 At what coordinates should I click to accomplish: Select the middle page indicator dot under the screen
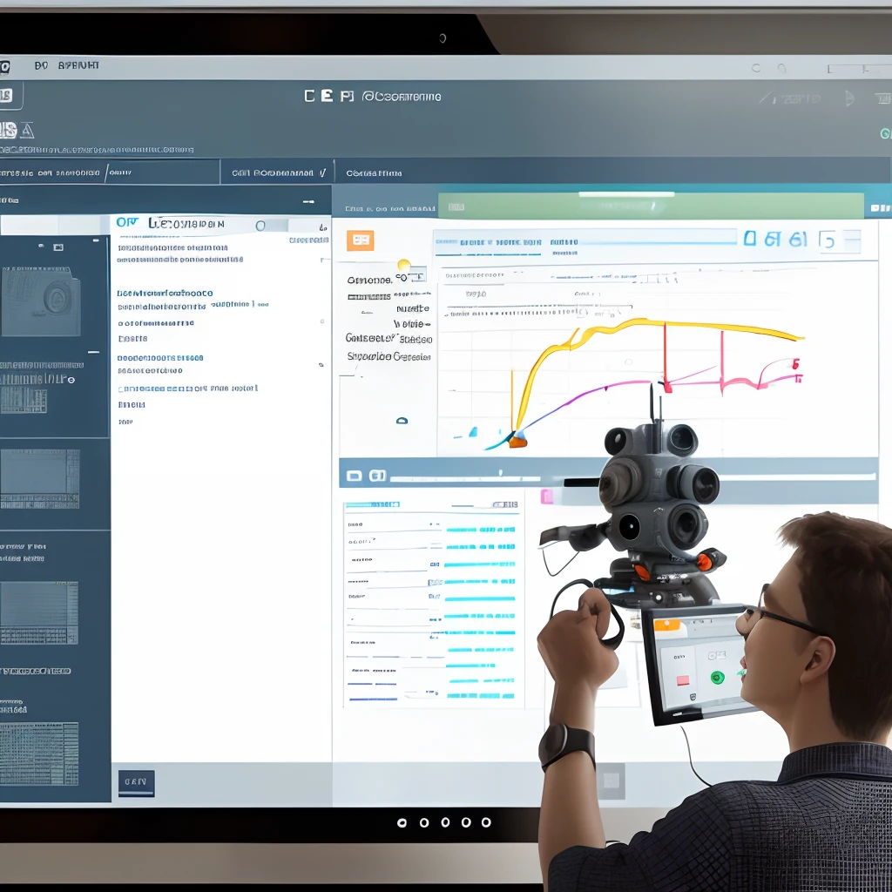click(x=445, y=822)
